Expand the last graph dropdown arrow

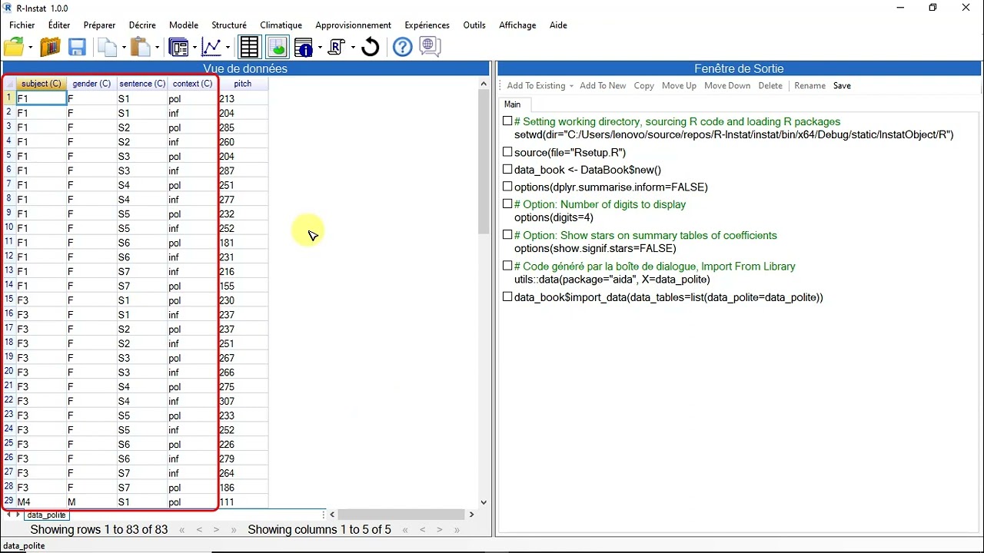[228, 48]
